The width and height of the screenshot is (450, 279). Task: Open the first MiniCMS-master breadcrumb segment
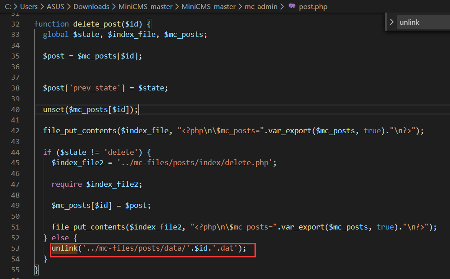tap(145, 7)
